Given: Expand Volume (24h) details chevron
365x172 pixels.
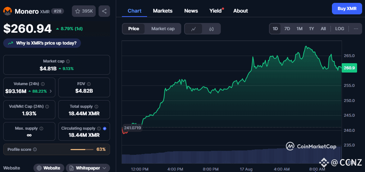Looking at the screenshot, I should point(51,91).
